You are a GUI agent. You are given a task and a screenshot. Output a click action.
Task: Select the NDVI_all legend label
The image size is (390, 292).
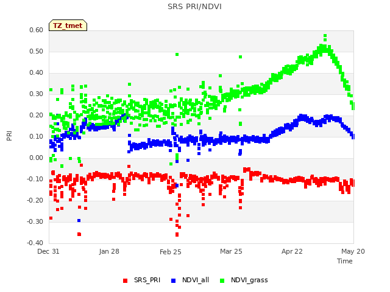click(x=196, y=280)
